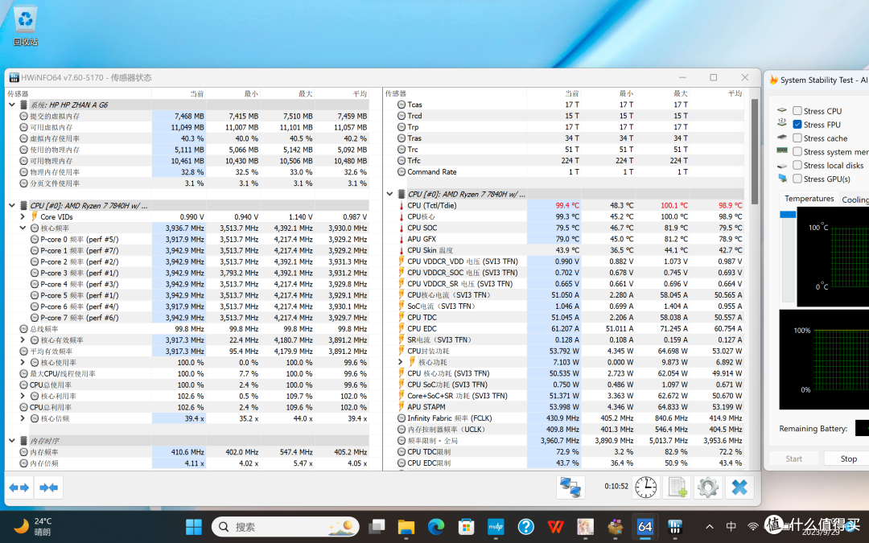Open Task View from the taskbar

(x=377, y=526)
